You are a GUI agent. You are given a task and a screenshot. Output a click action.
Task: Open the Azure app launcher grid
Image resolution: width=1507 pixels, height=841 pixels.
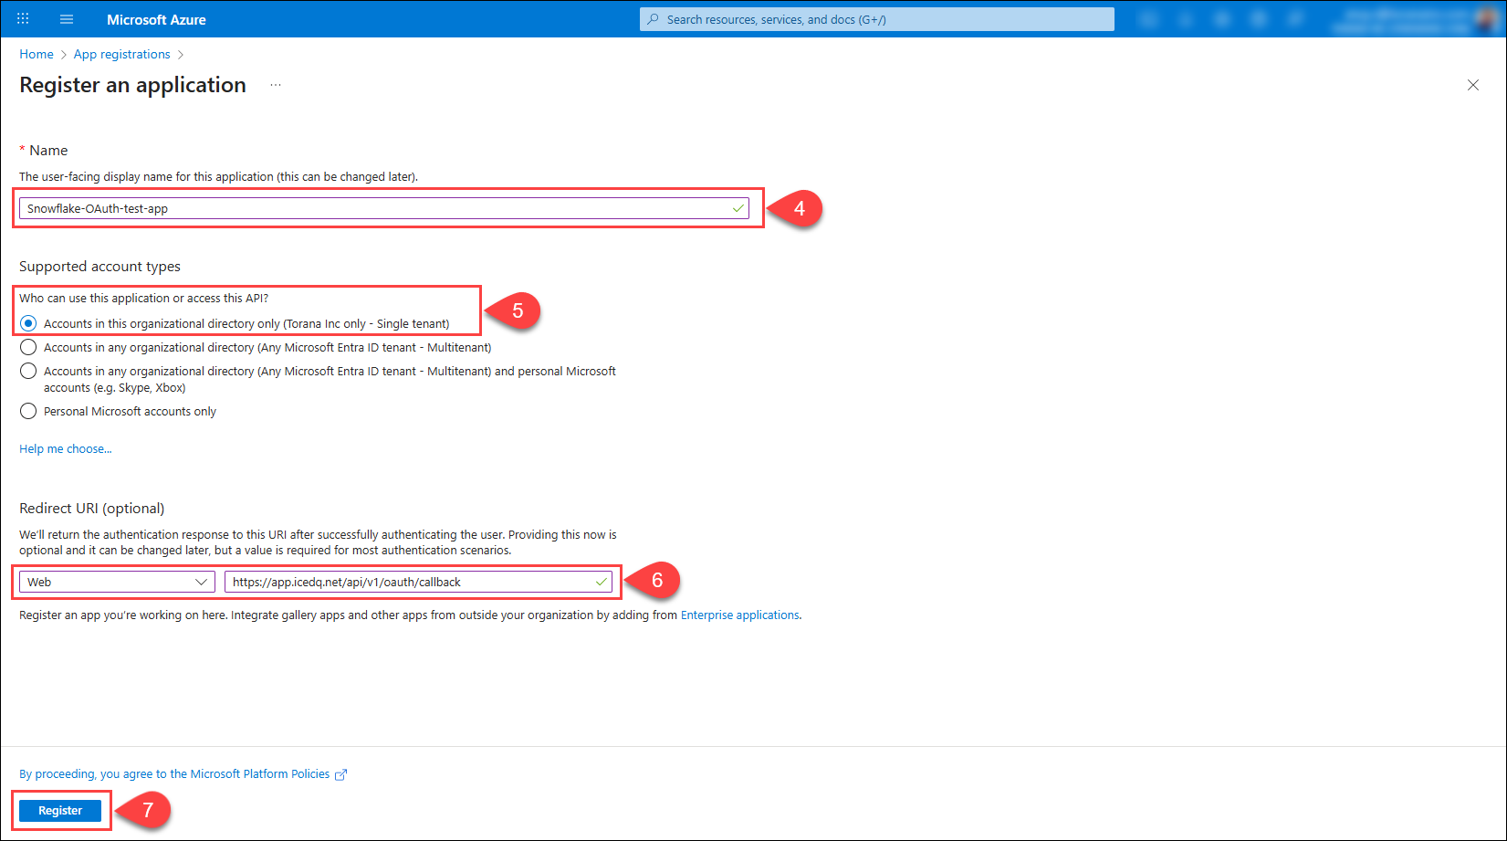[23, 19]
